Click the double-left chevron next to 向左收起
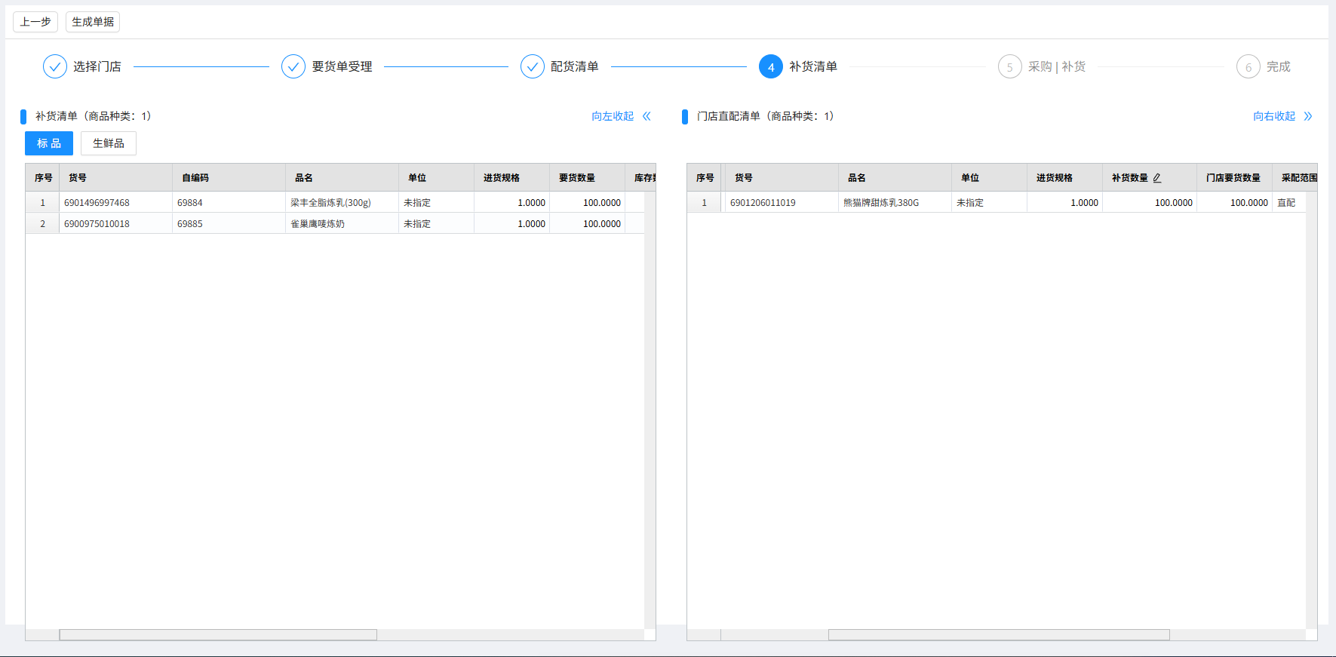Image resolution: width=1336 pixels, height=657 pixels. click(647, 116)
